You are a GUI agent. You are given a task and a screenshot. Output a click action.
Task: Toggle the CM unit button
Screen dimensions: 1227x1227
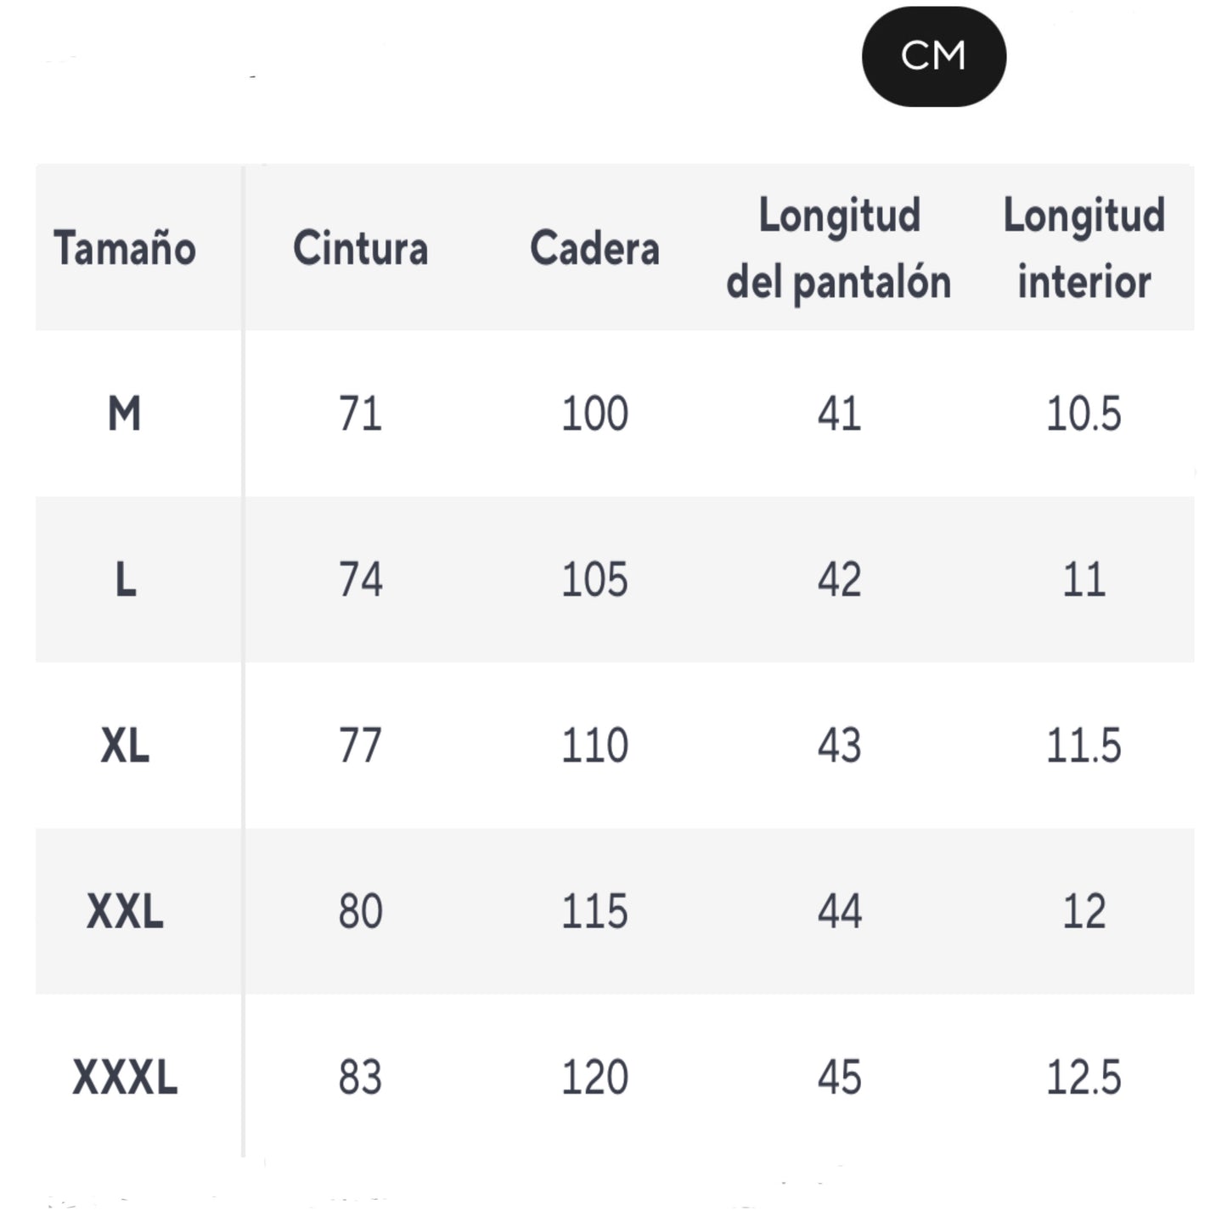pos(933,57)
